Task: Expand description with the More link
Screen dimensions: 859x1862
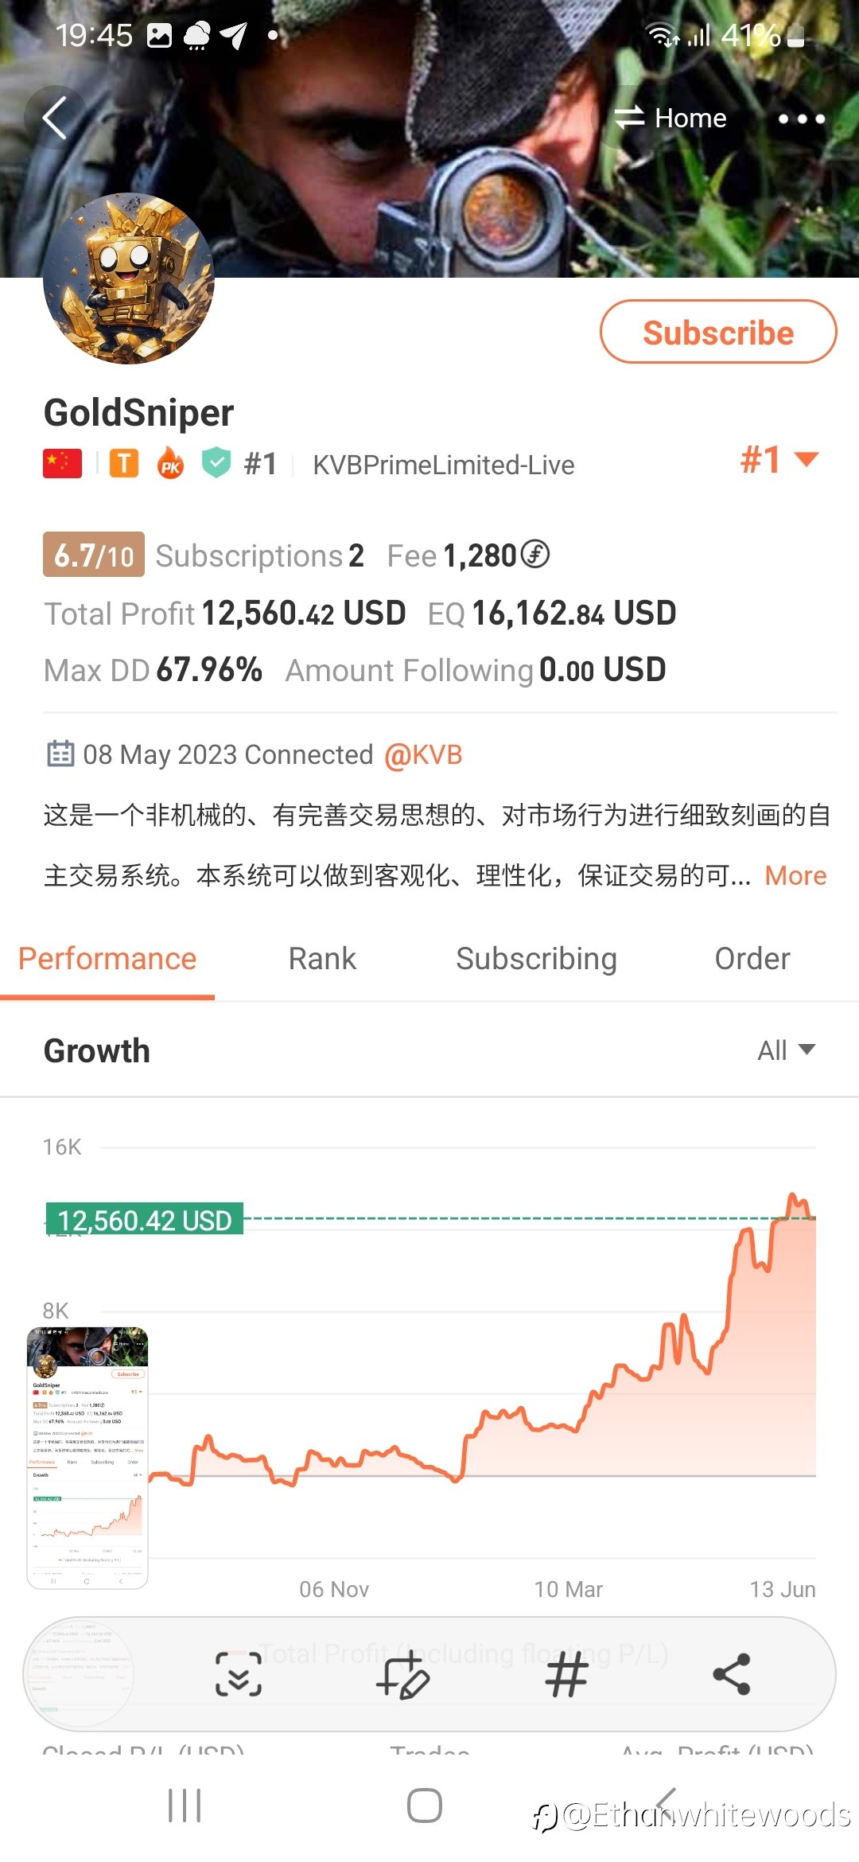Action: pos(795,875)
